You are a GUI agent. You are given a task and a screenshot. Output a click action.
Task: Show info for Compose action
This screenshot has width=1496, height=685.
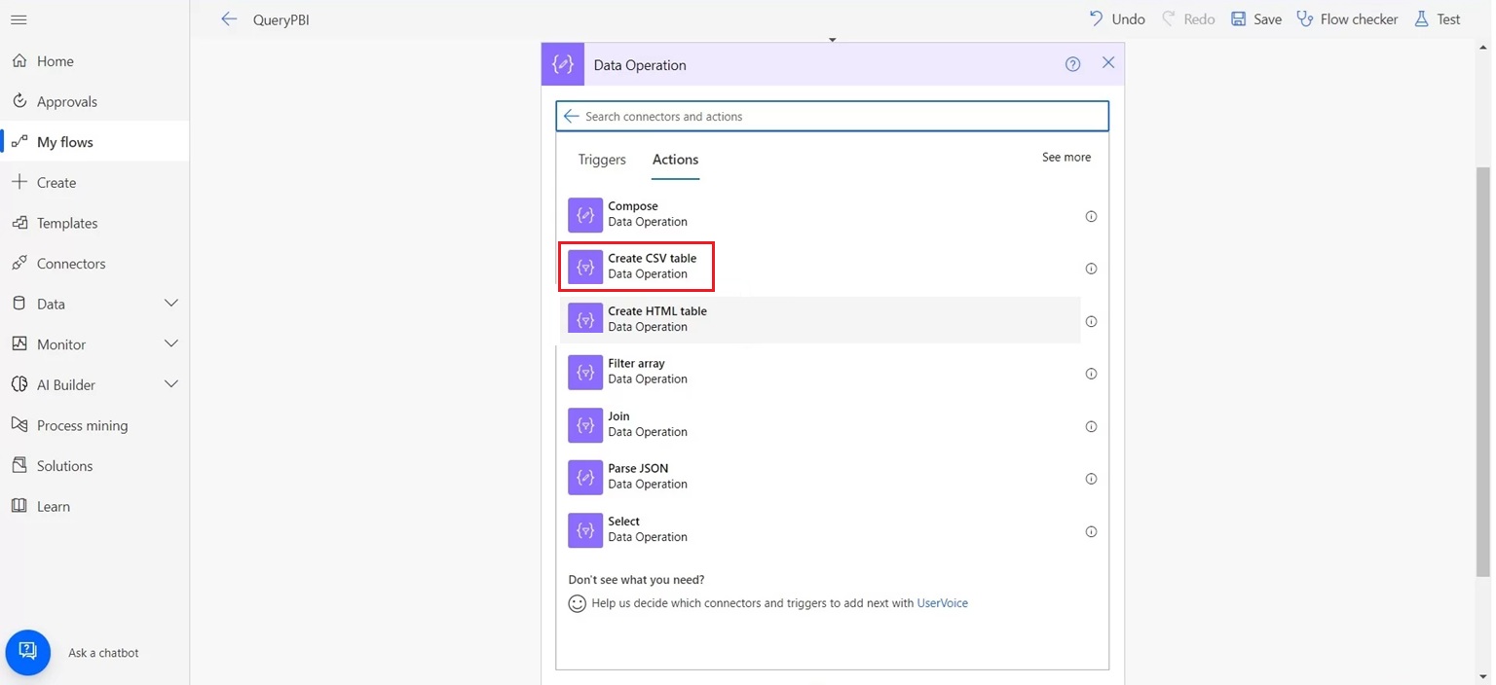pyautogui.click(x=1091, y=216)
